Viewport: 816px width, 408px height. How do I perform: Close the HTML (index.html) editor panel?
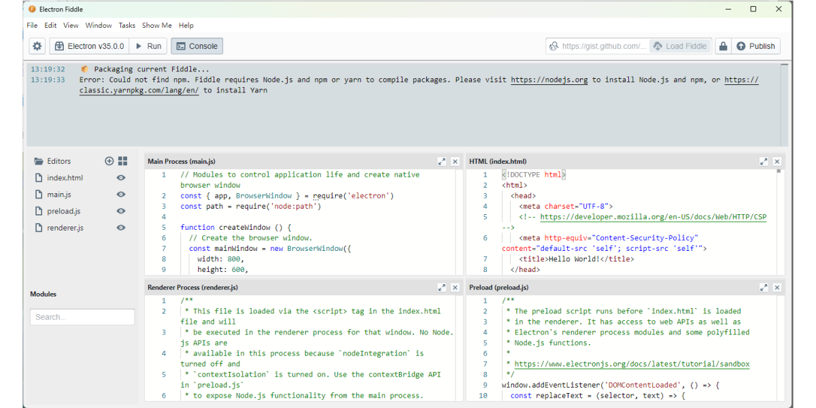[777, 162]
